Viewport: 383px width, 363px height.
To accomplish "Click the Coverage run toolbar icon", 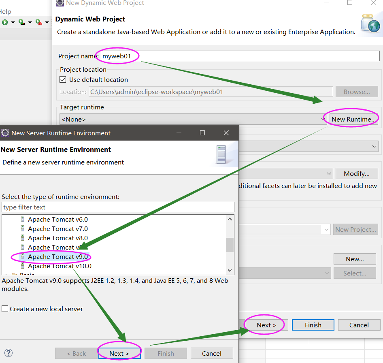I will pyautogui.click(x=22, y=22).
